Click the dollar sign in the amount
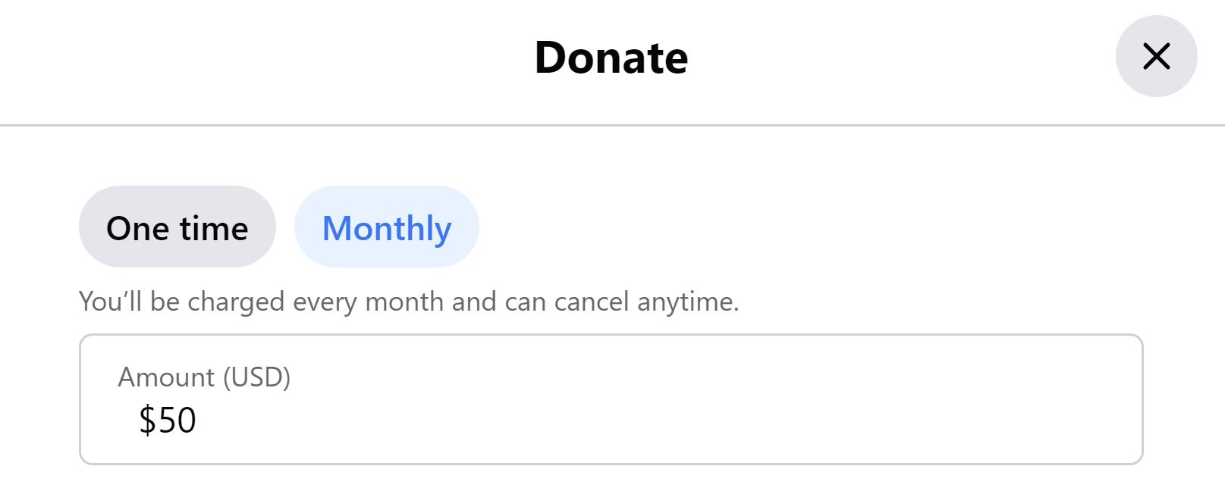The width and height of the screenshot is (1225, 491). point(147,421)
